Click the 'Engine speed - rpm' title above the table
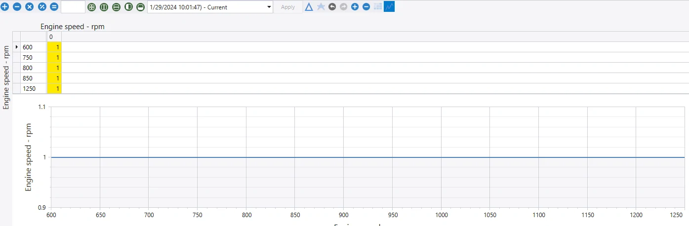The height and width of the screenshot is (226, 689). click(x=73, y=27)
